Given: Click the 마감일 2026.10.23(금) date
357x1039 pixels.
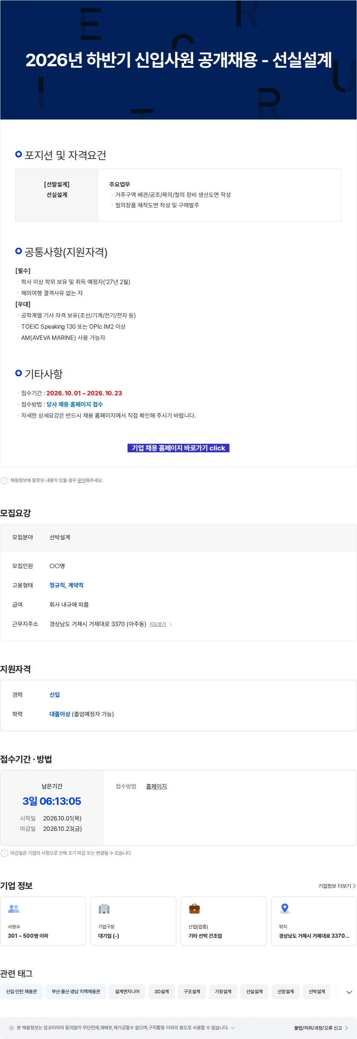Looking at the screenshot, I should pos(62,828).
